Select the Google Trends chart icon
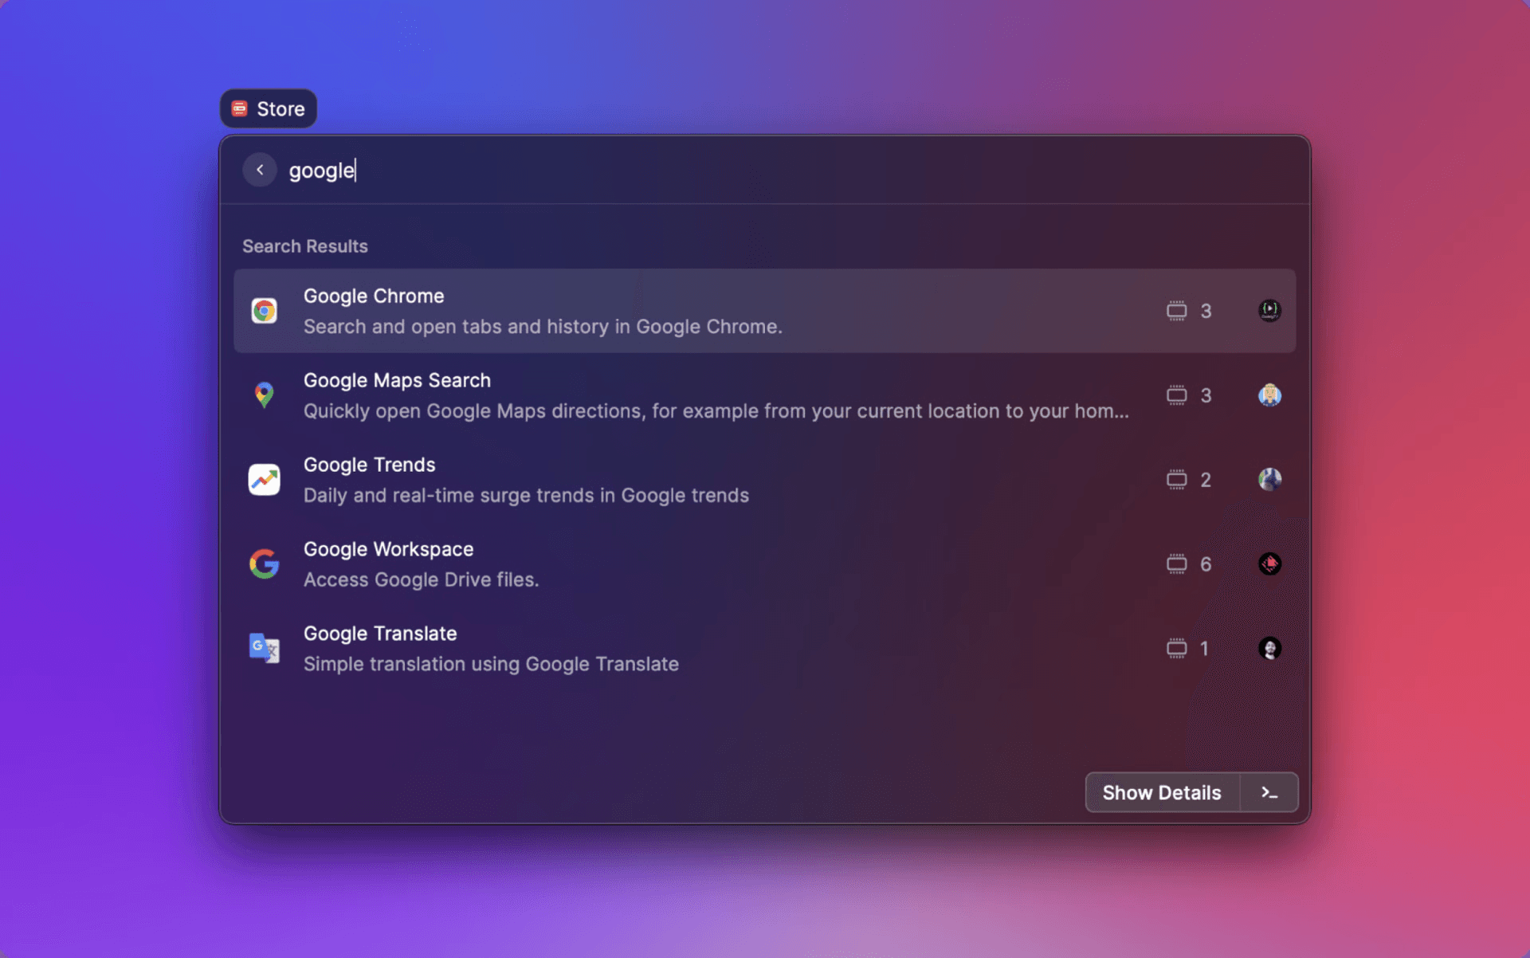This screenshot has width=1530, height=958. (x=264, y=479)
